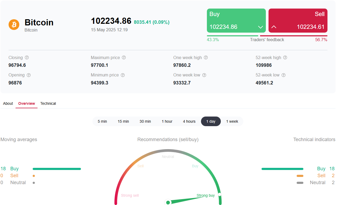Click the green Buy button

click(x=236, y=21)
